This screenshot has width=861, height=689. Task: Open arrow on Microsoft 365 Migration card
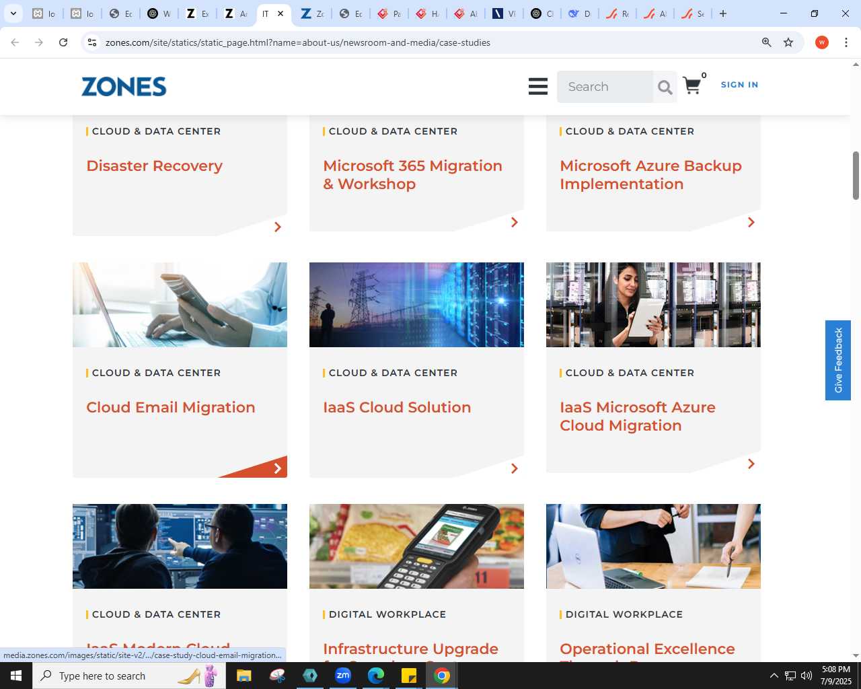(x=515, y=222)
